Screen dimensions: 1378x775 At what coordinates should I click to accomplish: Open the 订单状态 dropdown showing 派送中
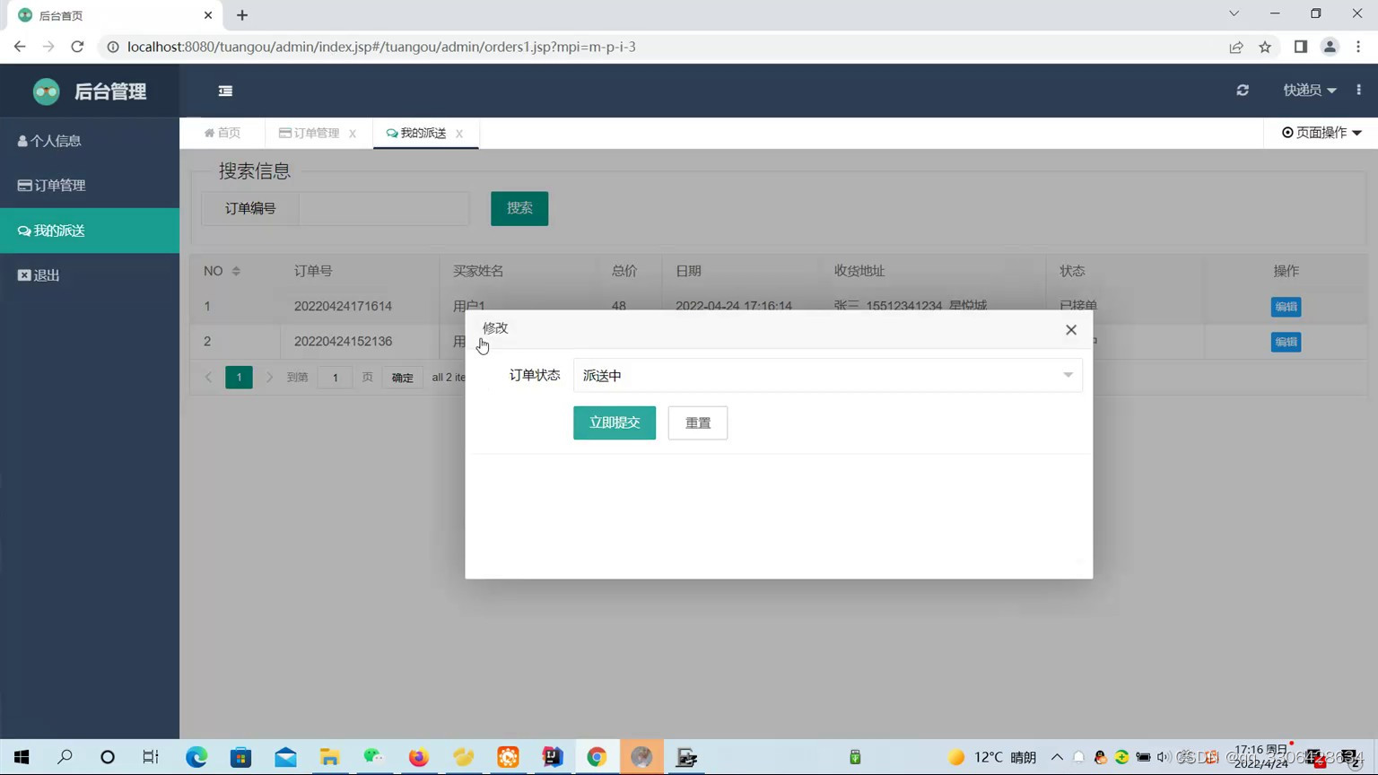coord(827,375)
